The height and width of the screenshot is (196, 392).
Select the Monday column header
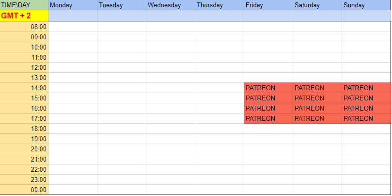73,5
